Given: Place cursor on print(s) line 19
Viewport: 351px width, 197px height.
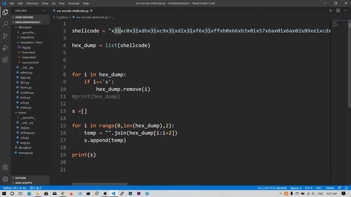Looking at the screenshot, I should click(x=84, y=155).
